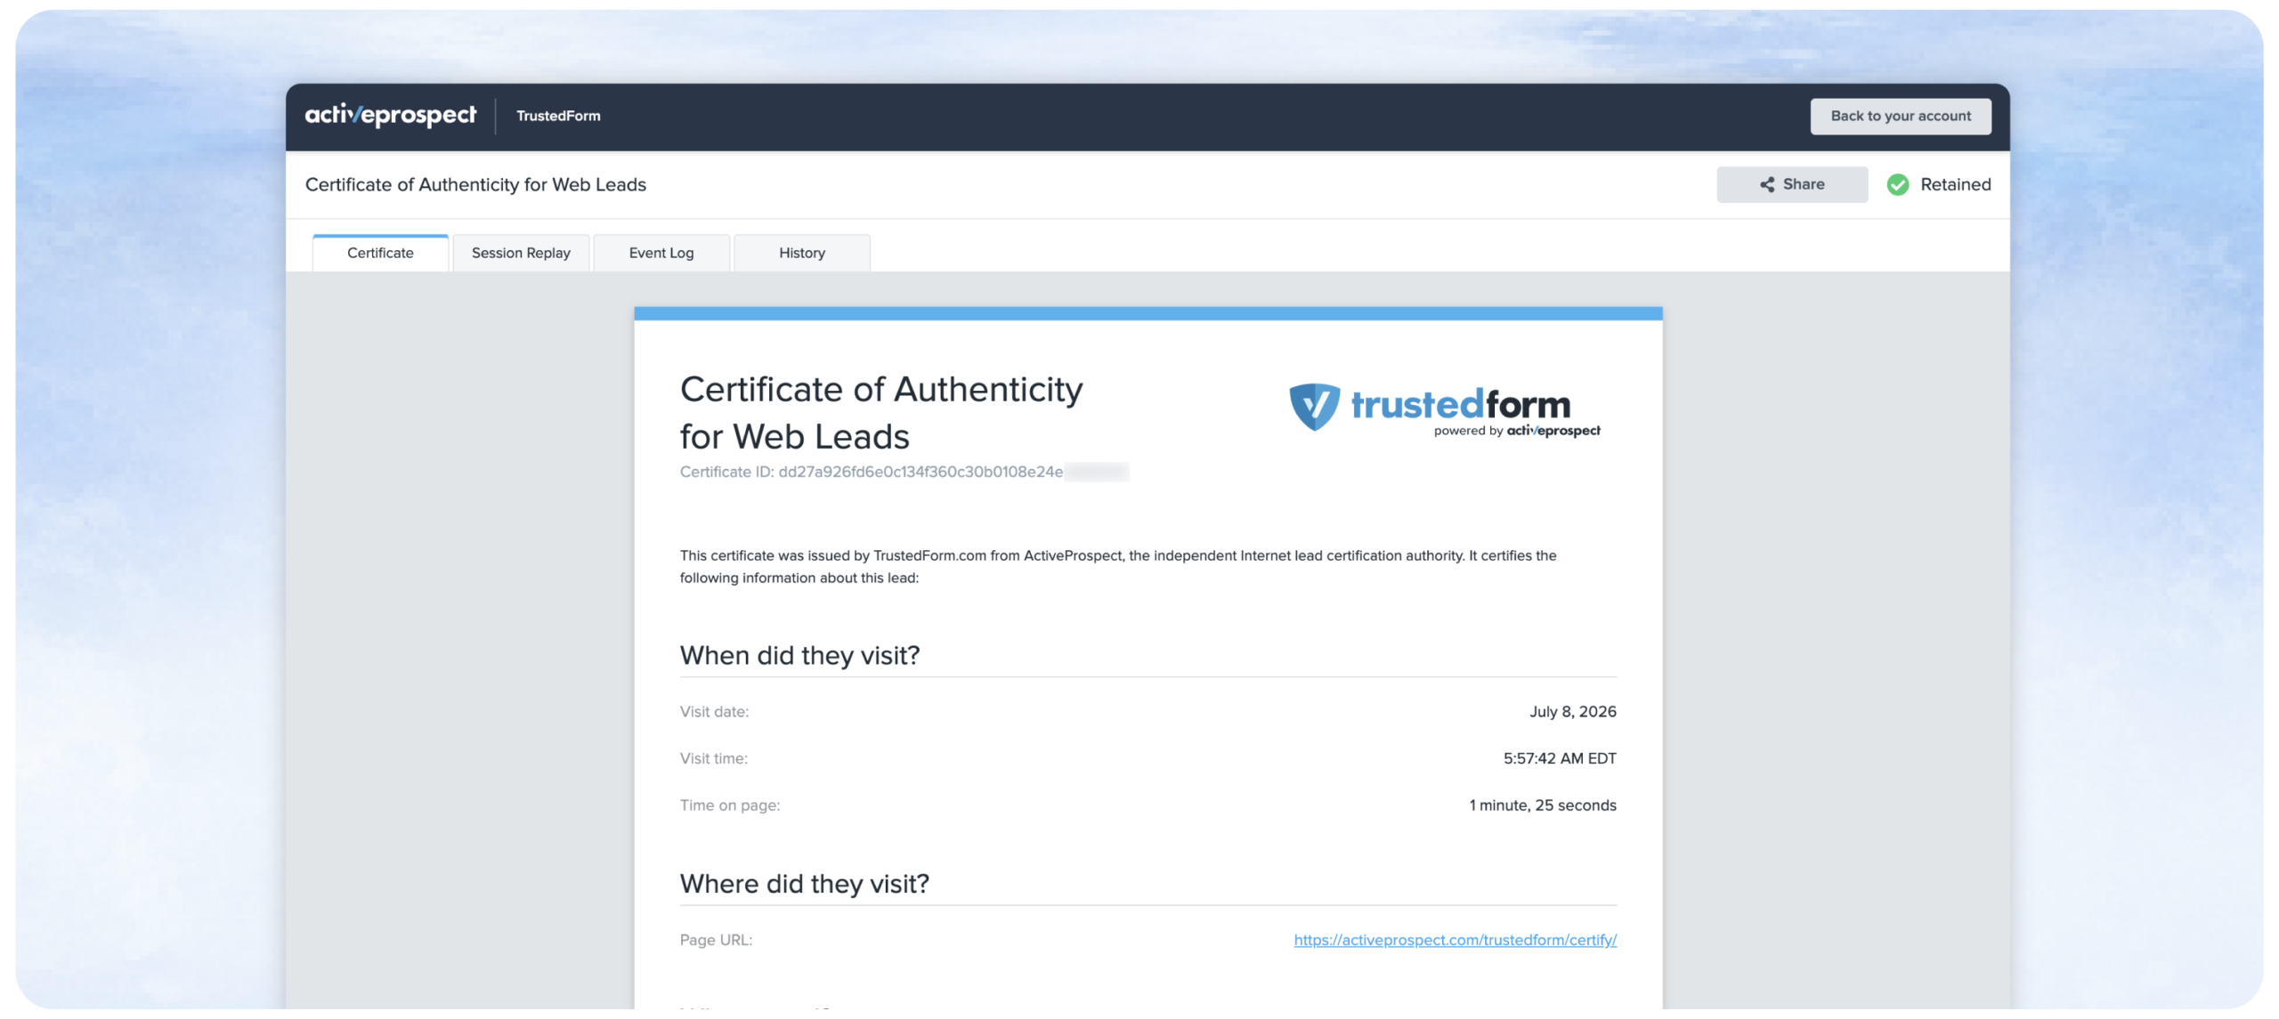
Task: Open the Certificate tab
Action: (x=380, y=253)
